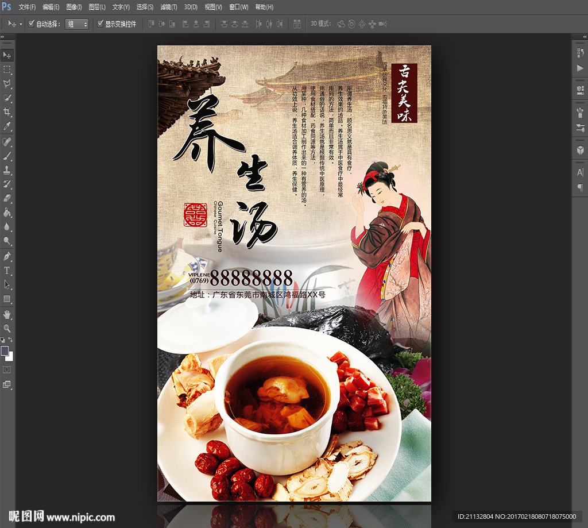Select the Hand tool
This screenshot has width=588, height=528.
click(7, 314)
